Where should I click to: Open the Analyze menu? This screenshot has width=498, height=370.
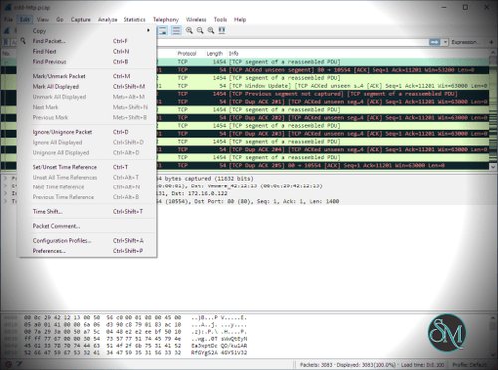coord(107,19)
